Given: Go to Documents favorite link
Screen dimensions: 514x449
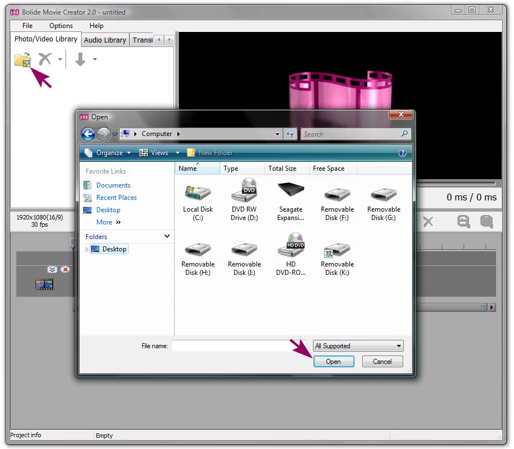Looking at the screenshot, I should (x=114, y=185).
